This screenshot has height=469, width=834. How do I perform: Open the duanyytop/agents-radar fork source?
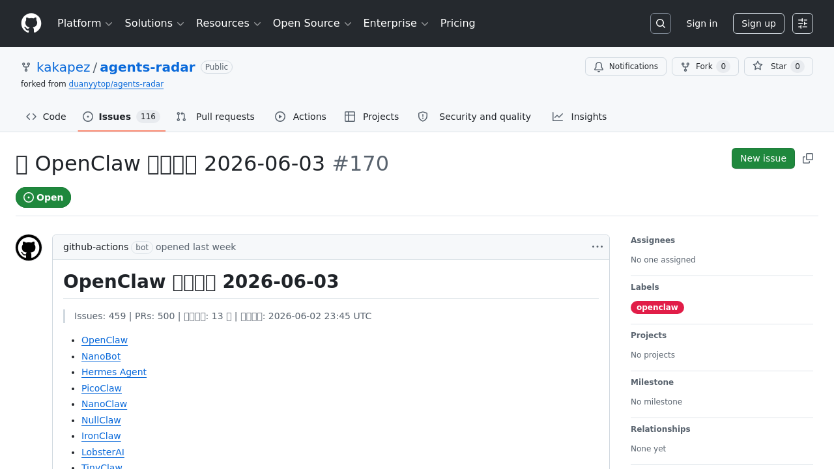[x=116, y=84]
